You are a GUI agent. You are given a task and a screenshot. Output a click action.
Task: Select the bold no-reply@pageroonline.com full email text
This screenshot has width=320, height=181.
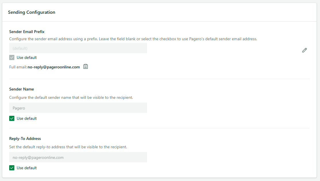(x=54, y=67)
